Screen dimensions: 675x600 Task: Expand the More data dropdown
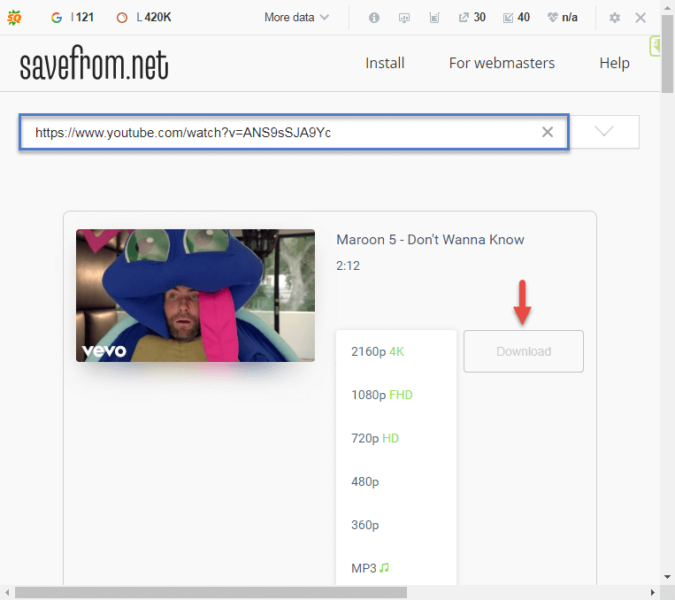click(296, 17)
